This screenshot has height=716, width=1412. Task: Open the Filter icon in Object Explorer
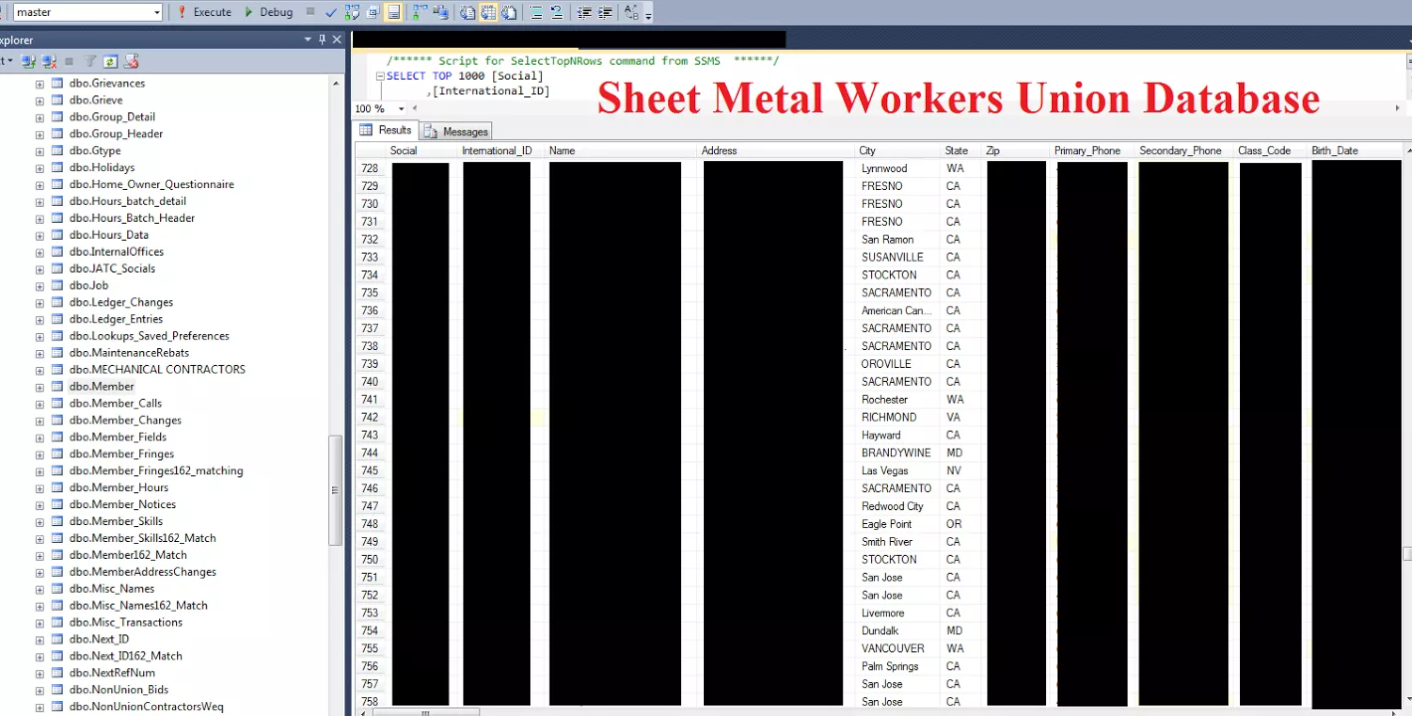click(89, 61)
